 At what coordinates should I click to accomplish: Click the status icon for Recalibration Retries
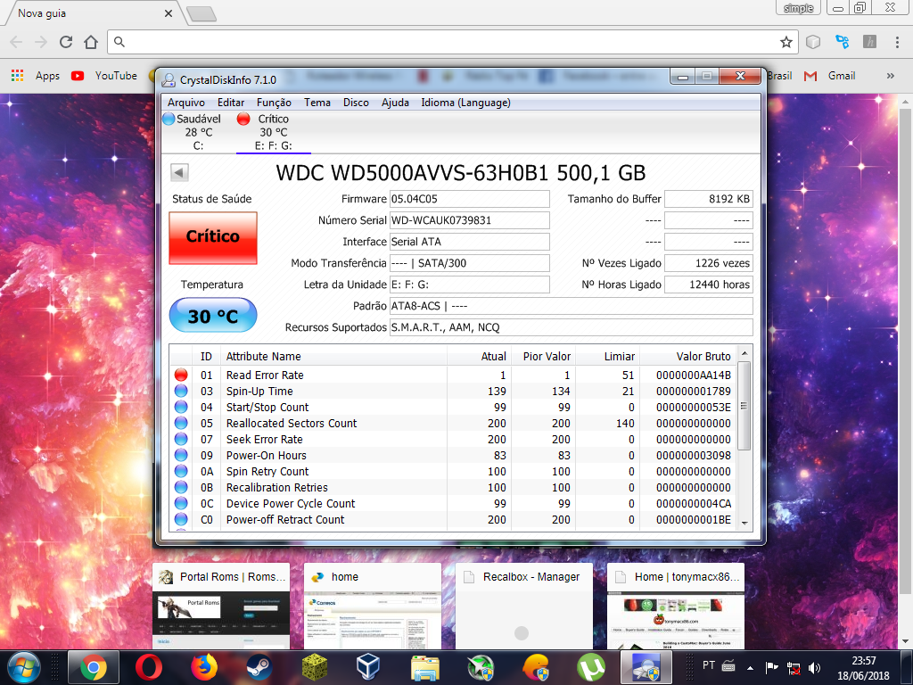181,487
